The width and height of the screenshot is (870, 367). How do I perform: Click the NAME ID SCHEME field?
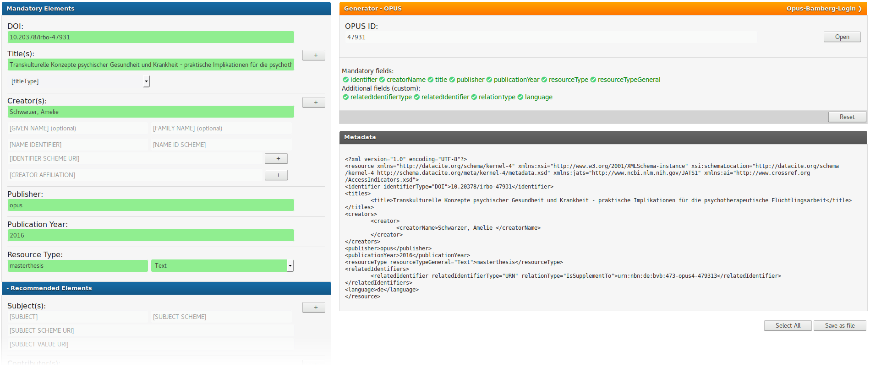pos(221,145)
